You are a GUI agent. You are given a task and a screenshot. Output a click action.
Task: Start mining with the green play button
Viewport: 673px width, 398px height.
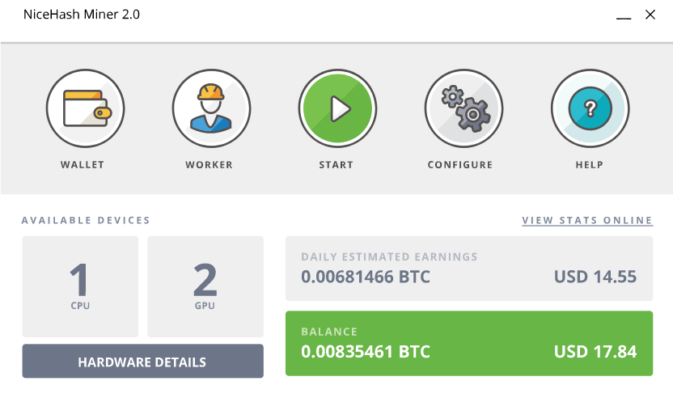(x=338, y=108)
